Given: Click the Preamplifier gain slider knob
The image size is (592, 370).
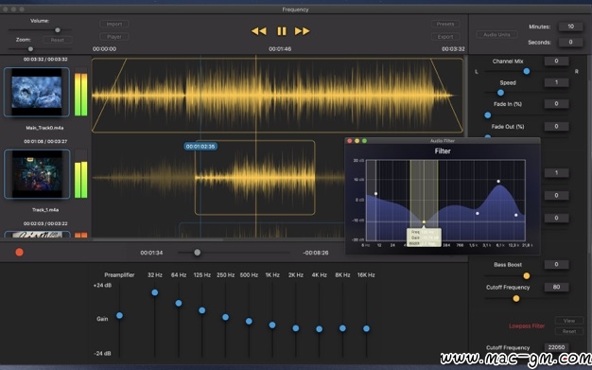Looking at the screenshot, I should (x=119, y=315).
